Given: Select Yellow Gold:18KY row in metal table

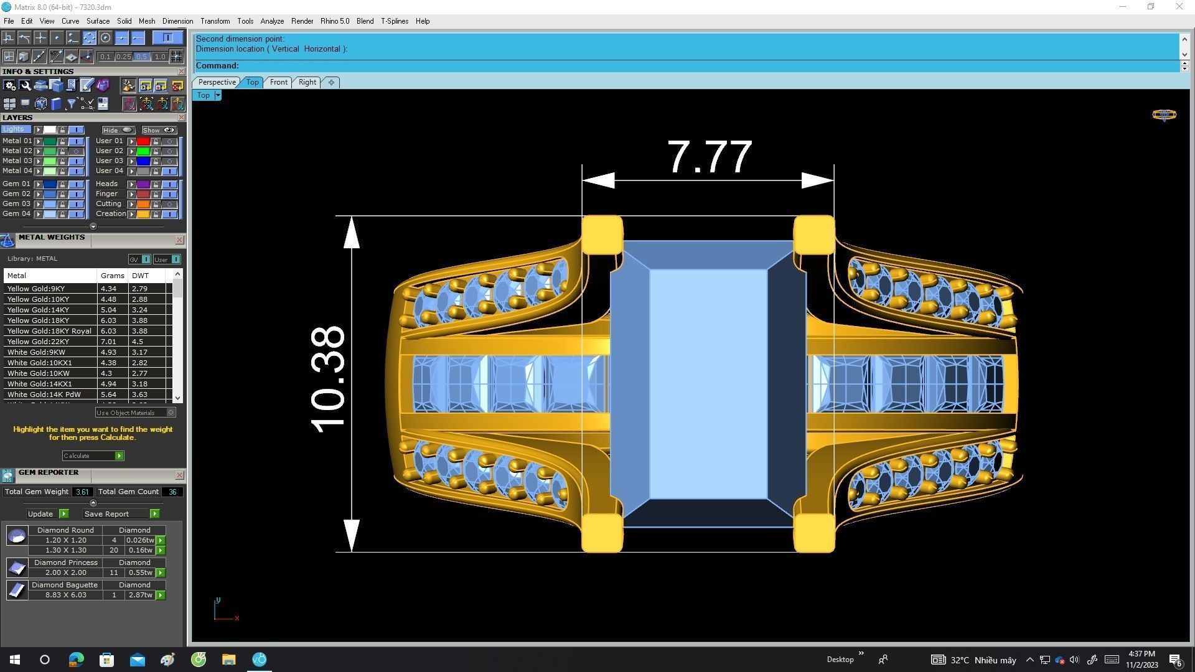Looking at the screenshot, I should [50, 320].
